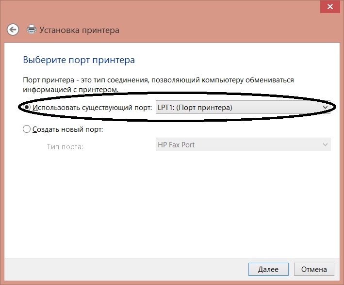Select the "Использовать существующий порт" radio button

pyautogui.click(x=27, y=108)
